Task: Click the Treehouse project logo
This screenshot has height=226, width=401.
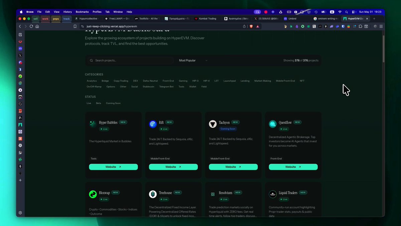Action: pos(153,194)
